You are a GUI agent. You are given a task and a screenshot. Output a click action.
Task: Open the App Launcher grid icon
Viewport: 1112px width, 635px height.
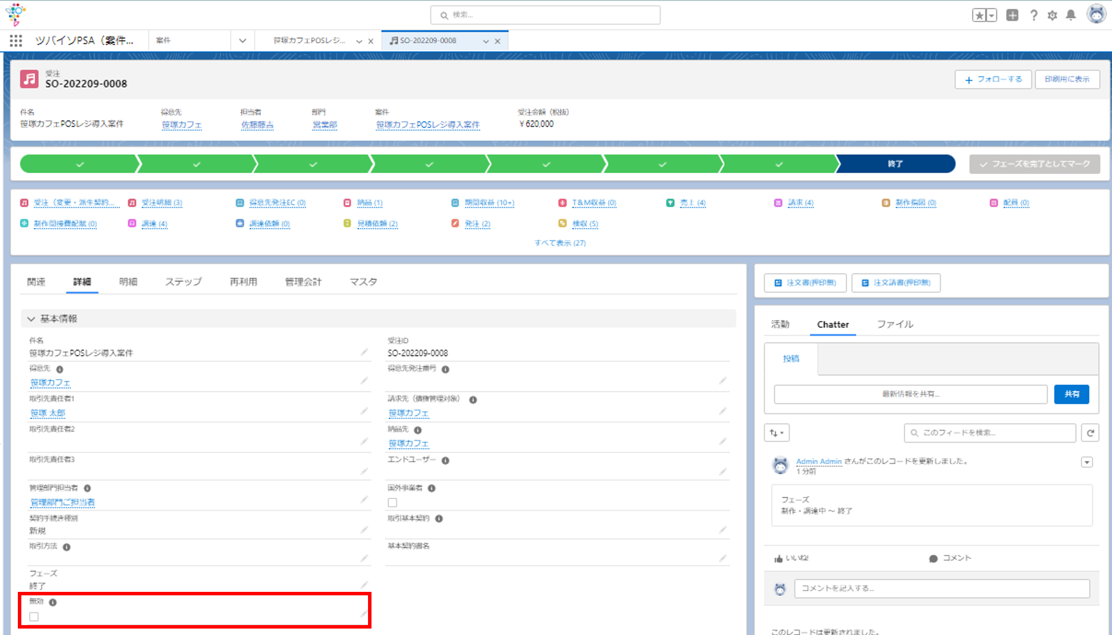coord(16,41)
